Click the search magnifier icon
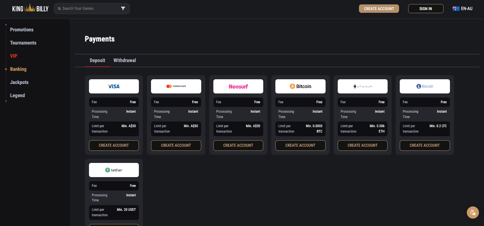The width and height of the screenshot is (484, 226). point(59,8)
